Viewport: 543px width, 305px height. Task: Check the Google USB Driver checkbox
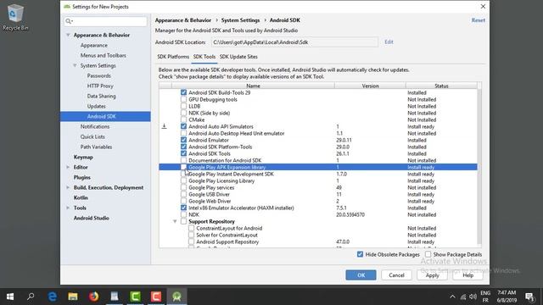point(183,194)
